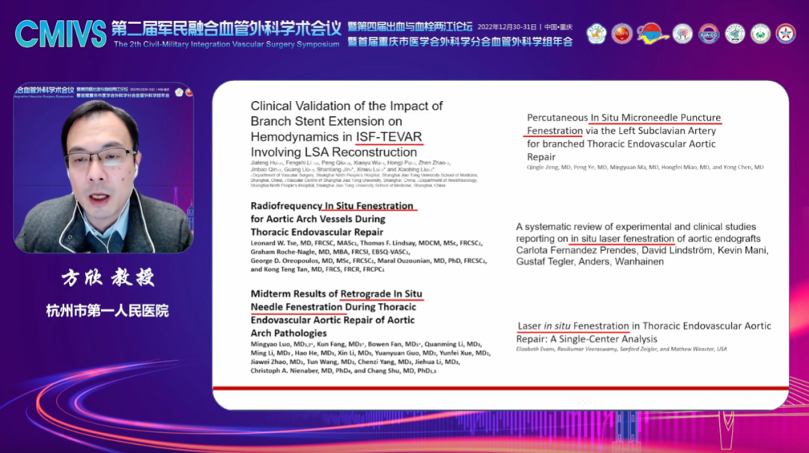Click the white flower-shaped logo with orange globe
The width and height of the screenshot is (809, 453).
pos(596,34)
